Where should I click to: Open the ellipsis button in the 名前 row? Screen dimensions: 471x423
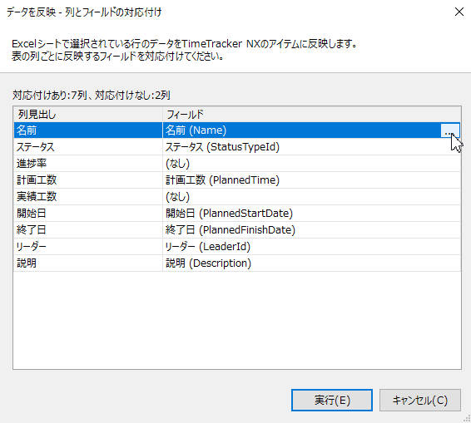point(449,130)
